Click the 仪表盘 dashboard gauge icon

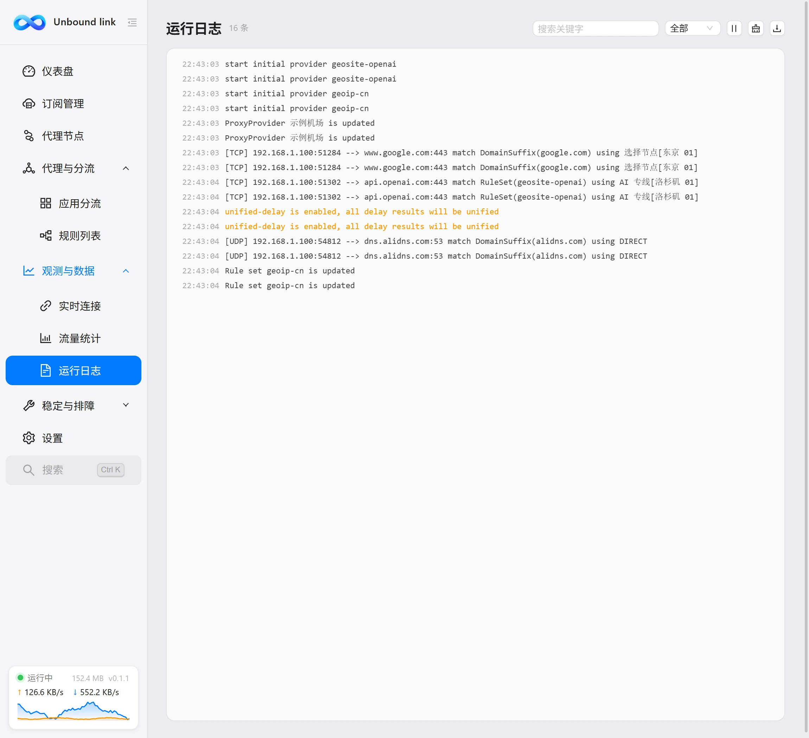pos(28,71)
